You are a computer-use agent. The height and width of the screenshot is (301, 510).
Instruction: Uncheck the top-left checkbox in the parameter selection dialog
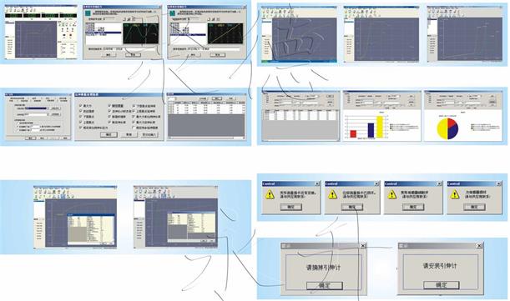coord(81,106)
